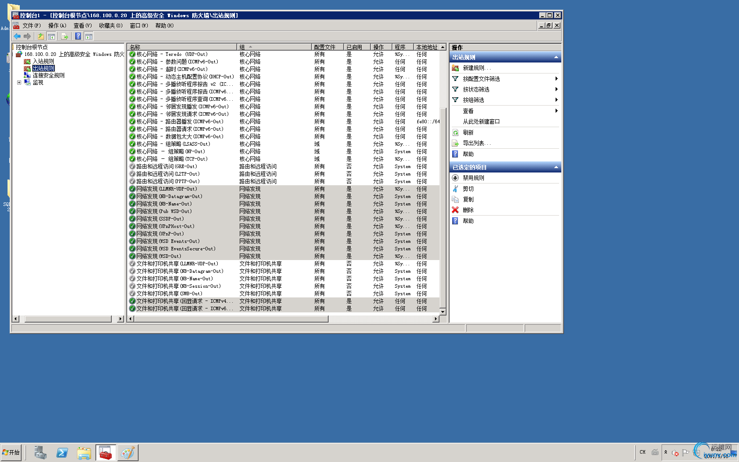Open Server Manager from the taskbar
This screenshot has width=739, height=462.
point(40,452)
